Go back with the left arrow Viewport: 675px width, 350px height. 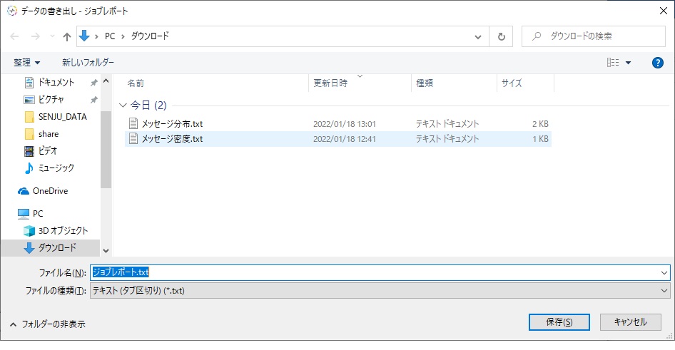point(14,36)
